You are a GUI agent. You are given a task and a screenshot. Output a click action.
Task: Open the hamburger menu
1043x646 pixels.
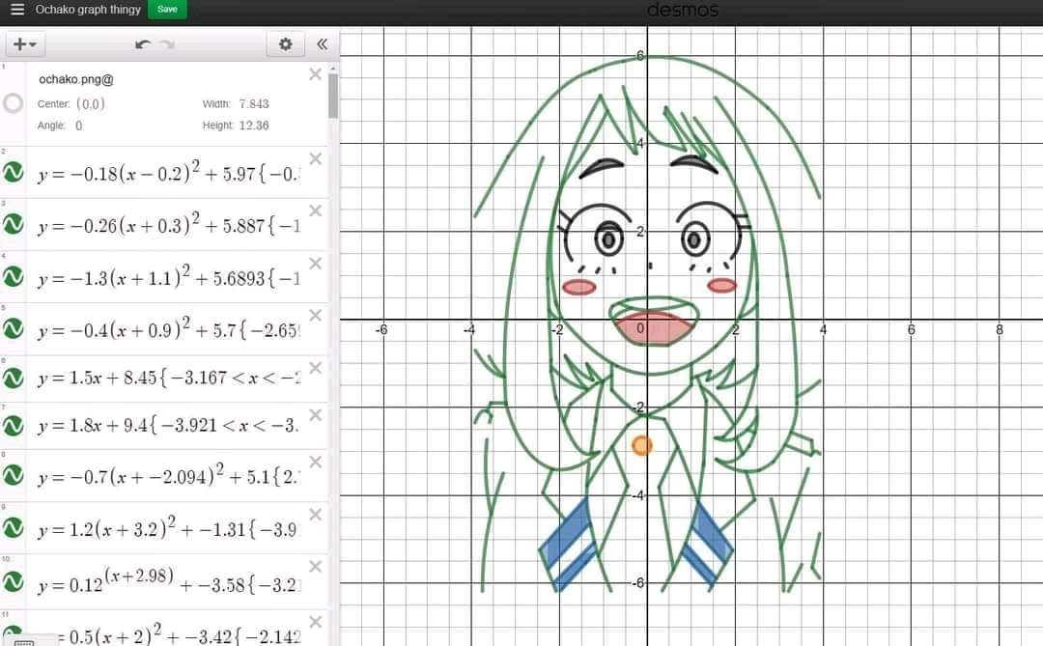pos(17,10)
